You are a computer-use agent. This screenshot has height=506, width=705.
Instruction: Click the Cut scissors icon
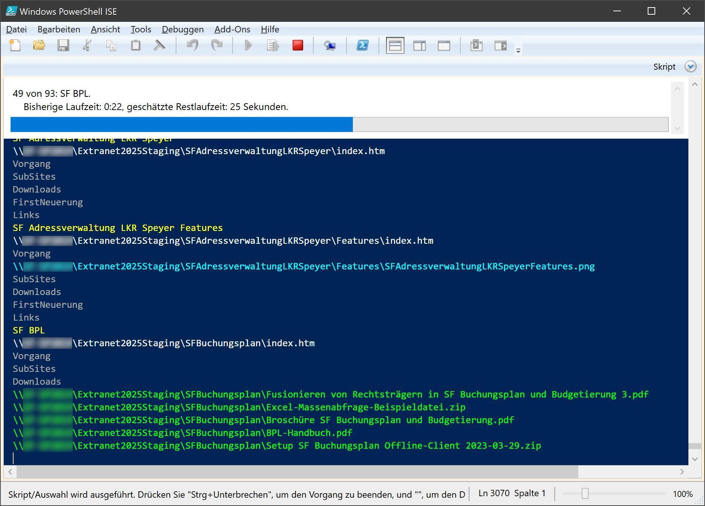pyautogui.click(x=87, y=46)
